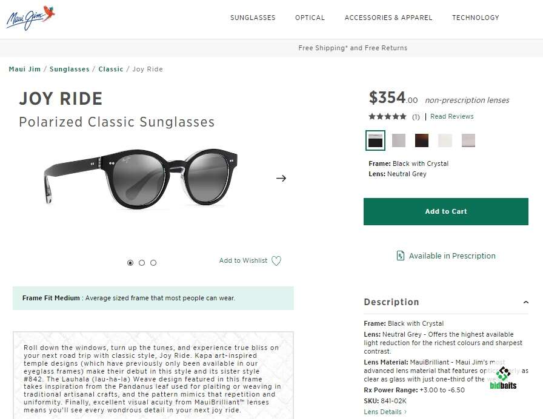Click the bidbaits logo icon

[503, 374]
